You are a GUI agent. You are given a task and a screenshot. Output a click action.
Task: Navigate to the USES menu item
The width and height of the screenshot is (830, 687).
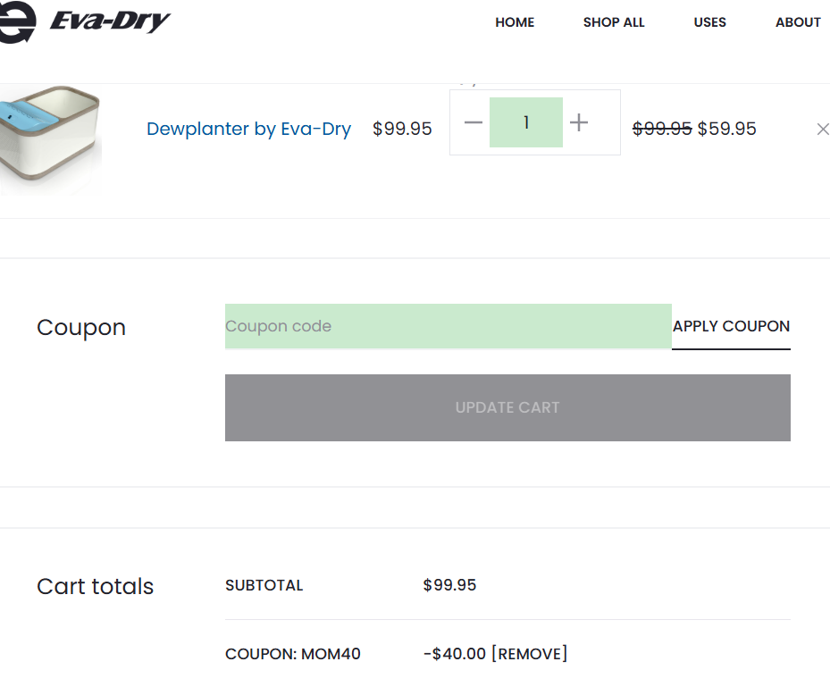click(709, 22)
